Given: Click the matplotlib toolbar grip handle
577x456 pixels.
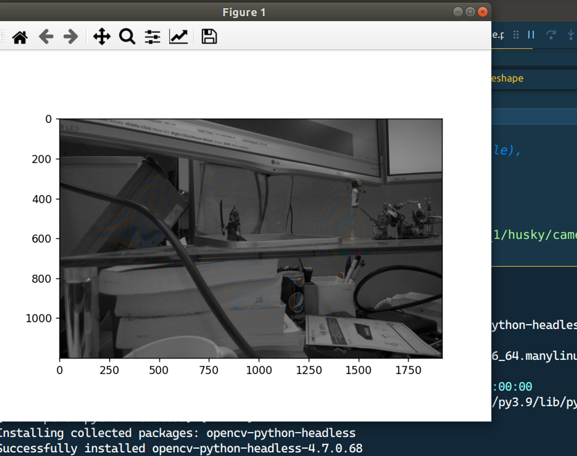Looking at the screenshot, I should [3, 37].
